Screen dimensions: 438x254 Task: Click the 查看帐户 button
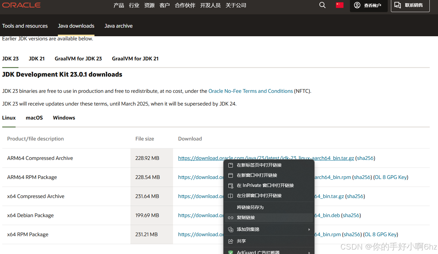click(369, 5)
